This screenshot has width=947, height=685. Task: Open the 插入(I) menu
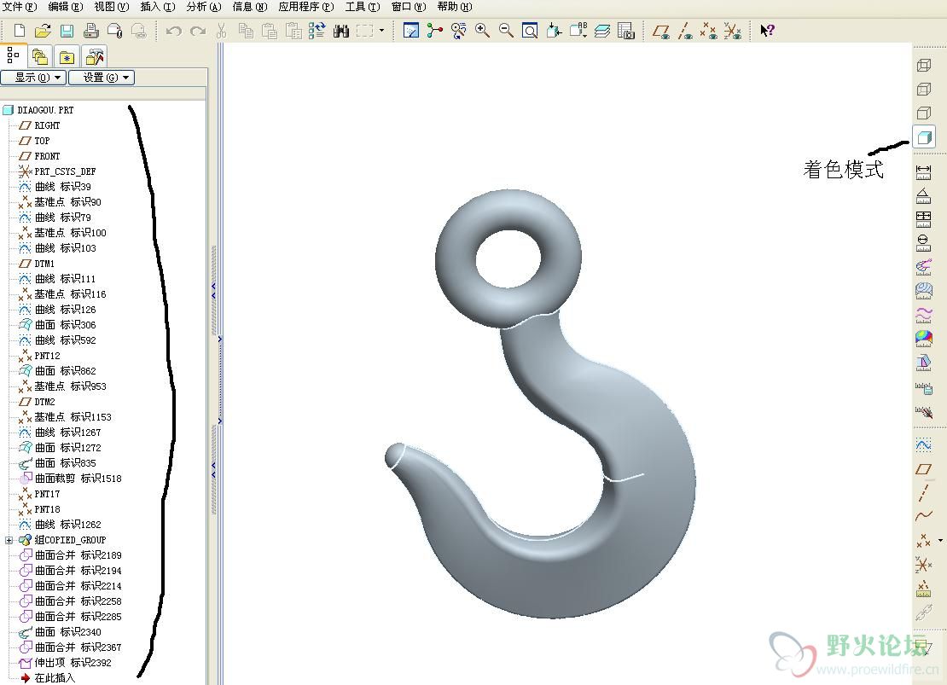point(158,7)
